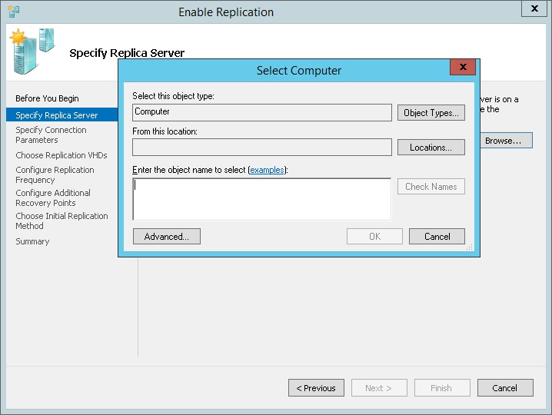552x415 pixels.
Task: Click the Browse button in wizard
Action: coord(506,141)
